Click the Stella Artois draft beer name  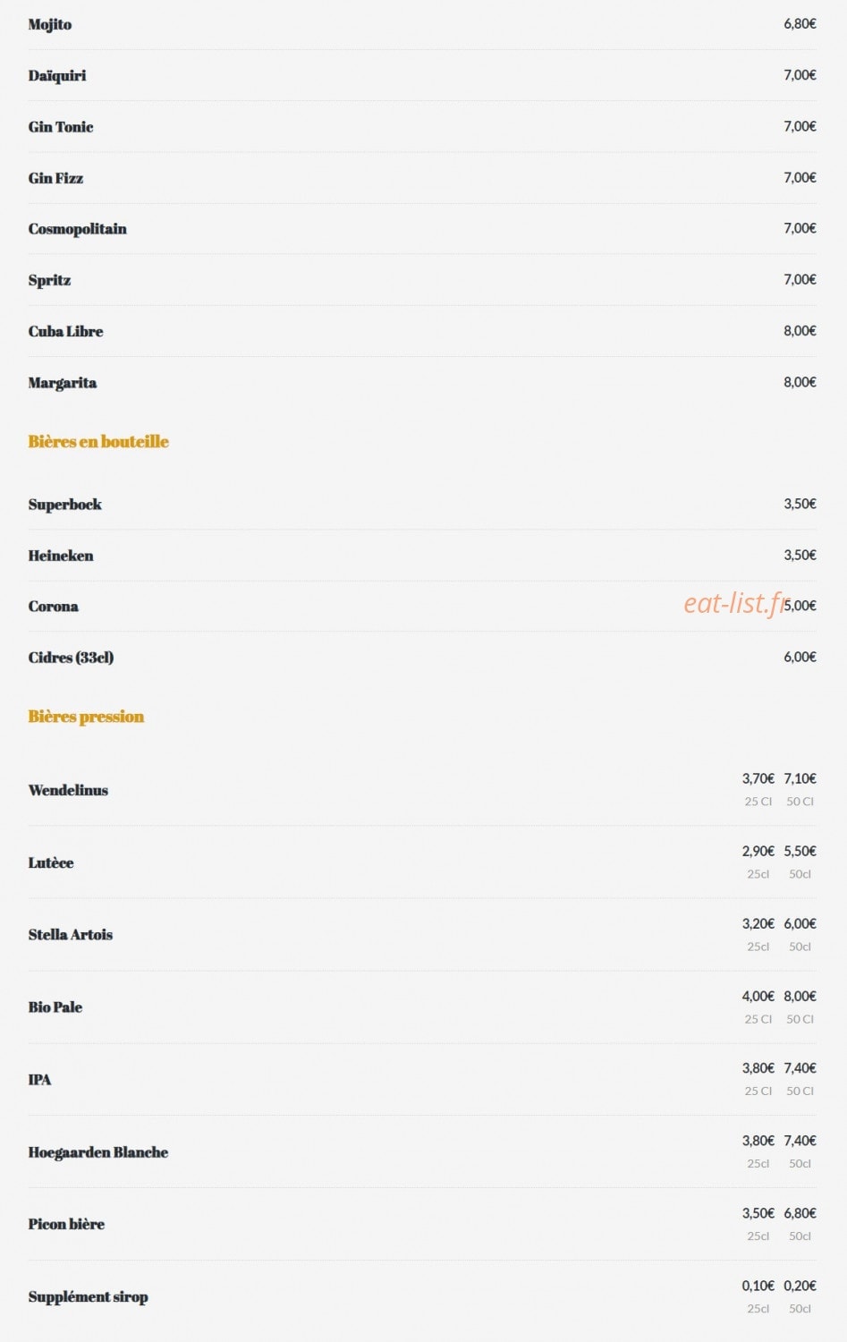[71, 934]
